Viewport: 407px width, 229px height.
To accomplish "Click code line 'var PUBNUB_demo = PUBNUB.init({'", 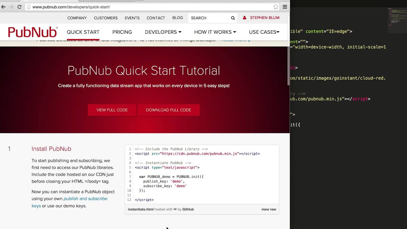I will pyautogui.click(x=171, y=177).
